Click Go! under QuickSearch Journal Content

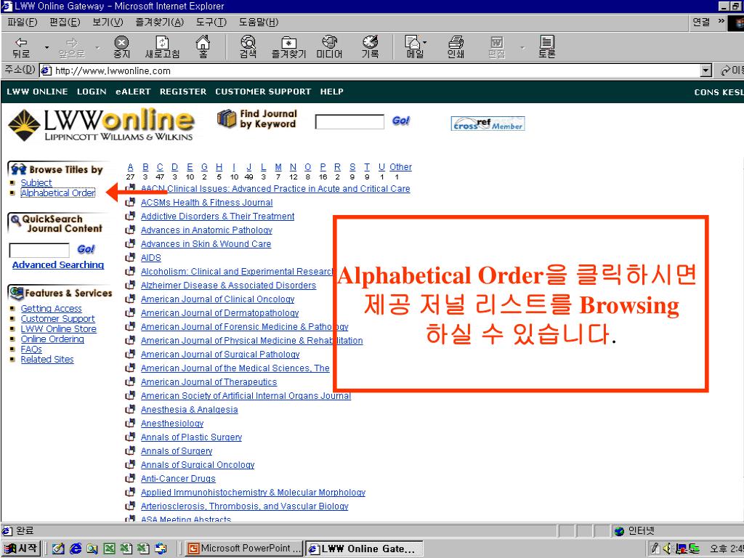tap(86, 249)
